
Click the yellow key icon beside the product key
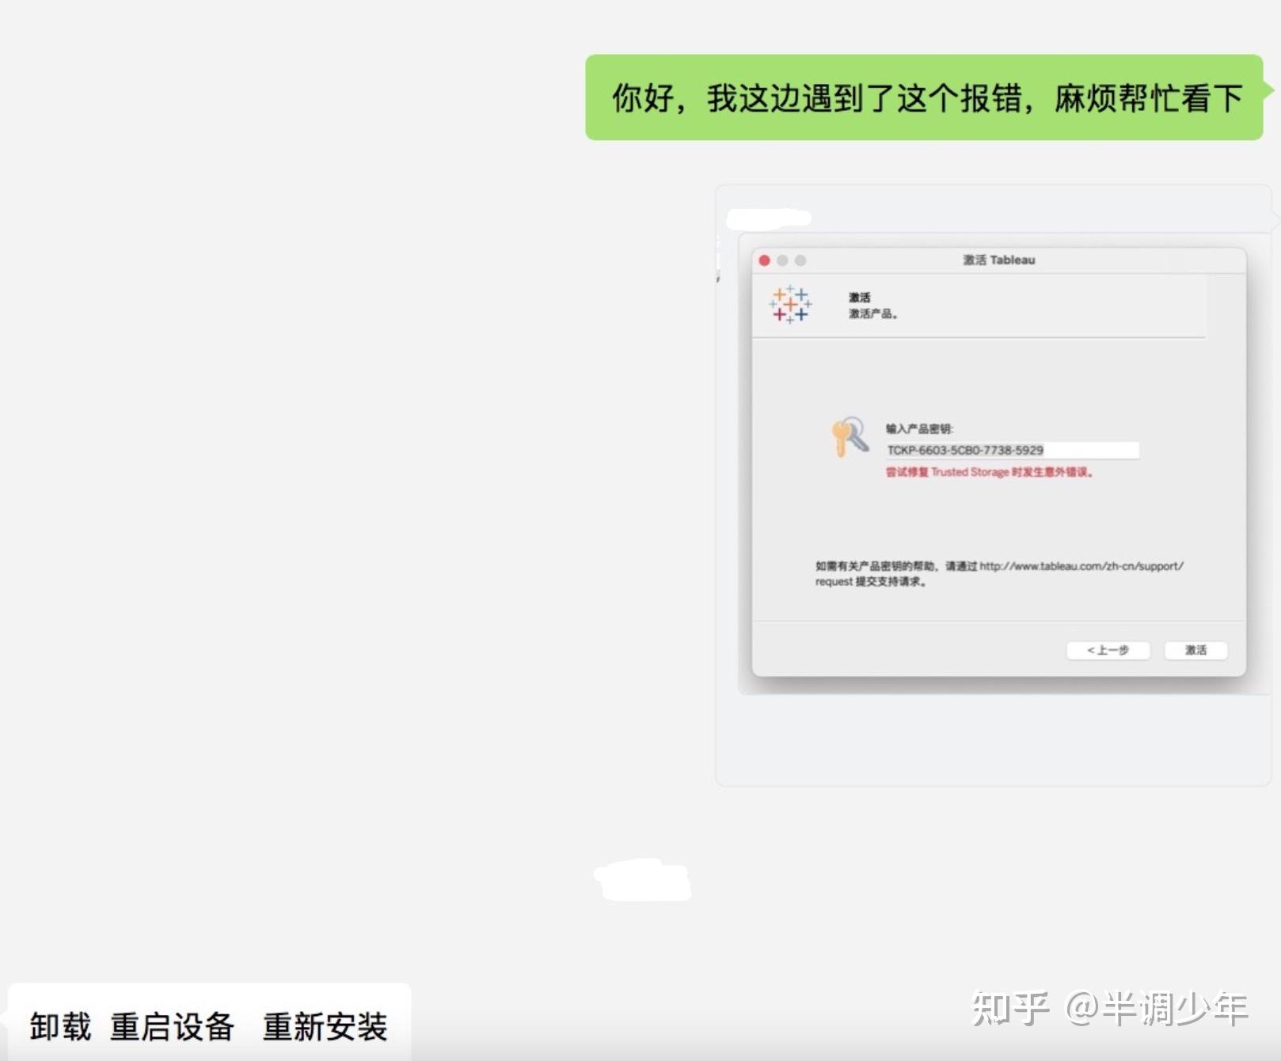842,439
